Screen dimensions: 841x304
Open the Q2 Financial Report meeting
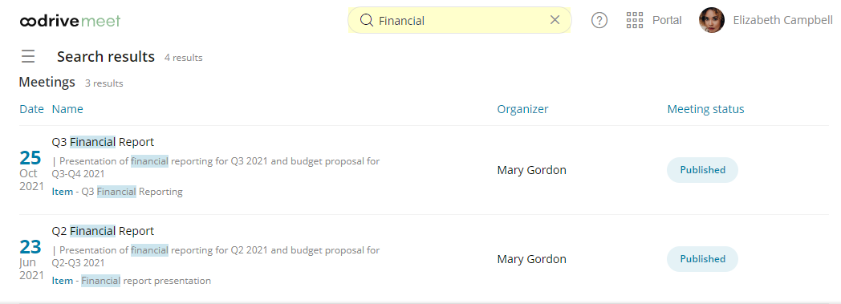(103, 231)
